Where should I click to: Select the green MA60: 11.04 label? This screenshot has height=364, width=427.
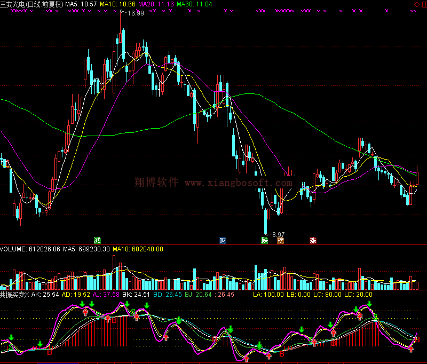tap(194, 4)
